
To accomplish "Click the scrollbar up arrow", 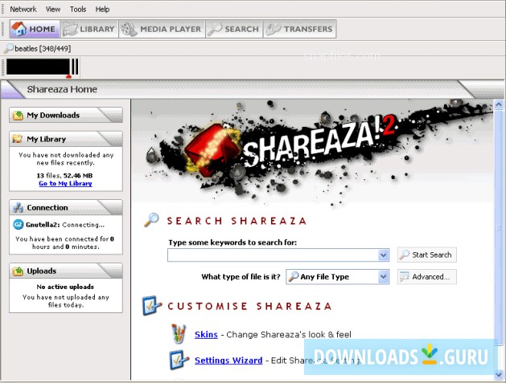I will (499, 104).
